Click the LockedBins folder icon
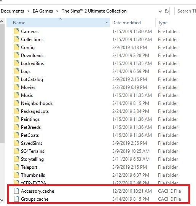 (16, 63)
